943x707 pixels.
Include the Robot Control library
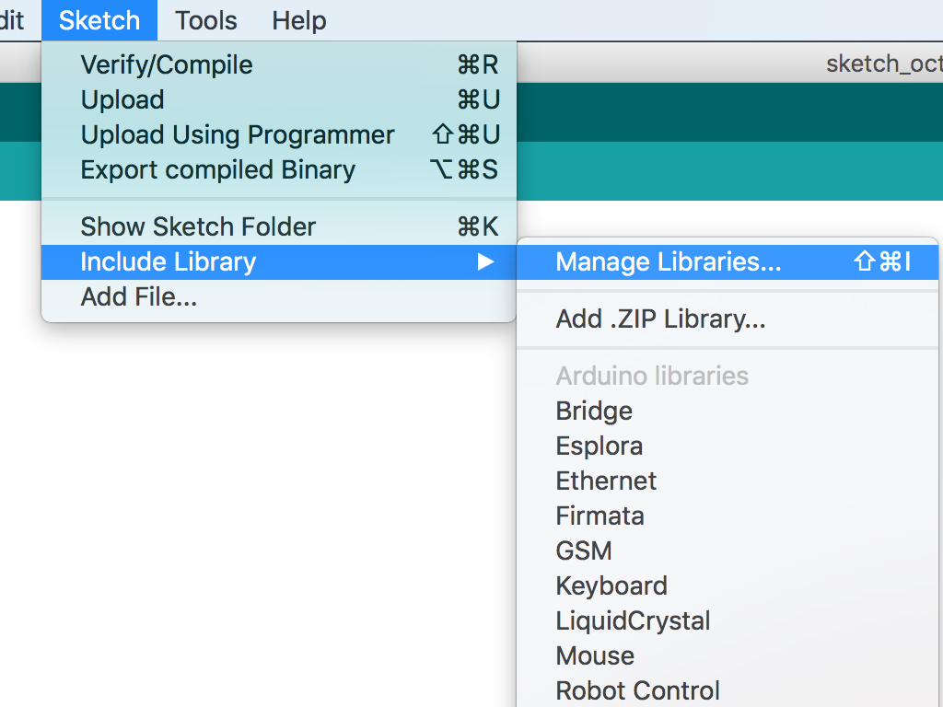728,690
